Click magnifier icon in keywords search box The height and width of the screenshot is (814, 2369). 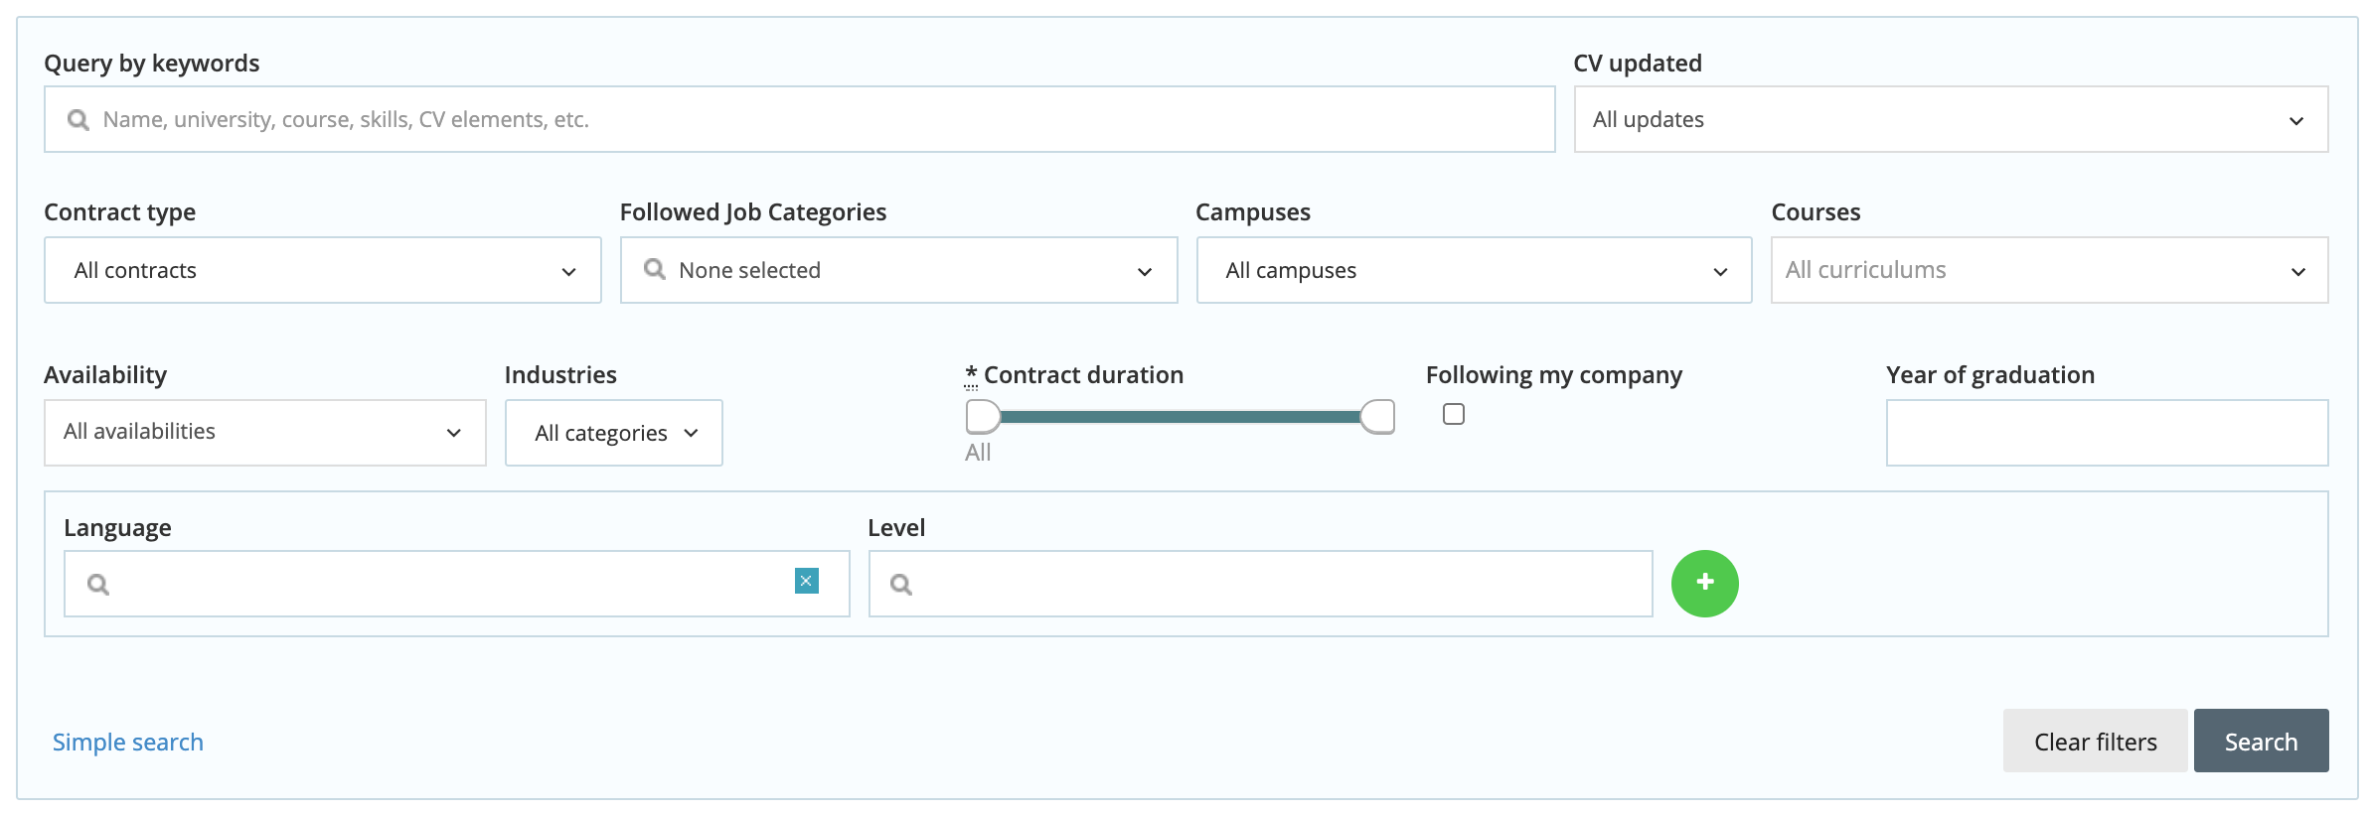(x=79, y=120)
